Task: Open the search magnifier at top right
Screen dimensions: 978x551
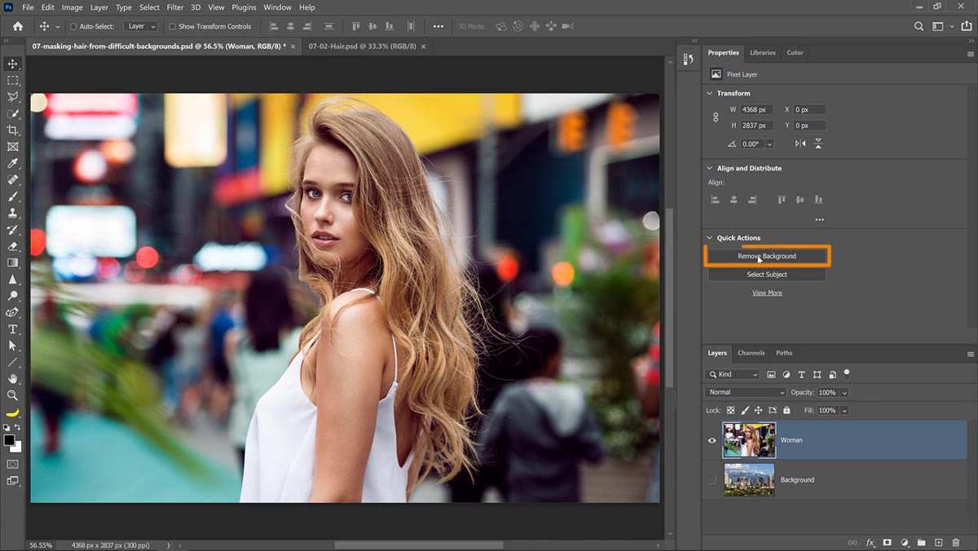Action: point(919,26)
